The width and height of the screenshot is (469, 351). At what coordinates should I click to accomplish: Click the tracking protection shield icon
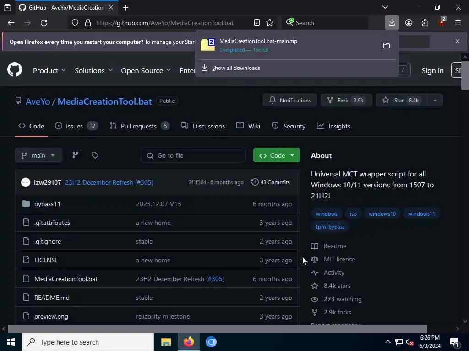tap(75, 23)
